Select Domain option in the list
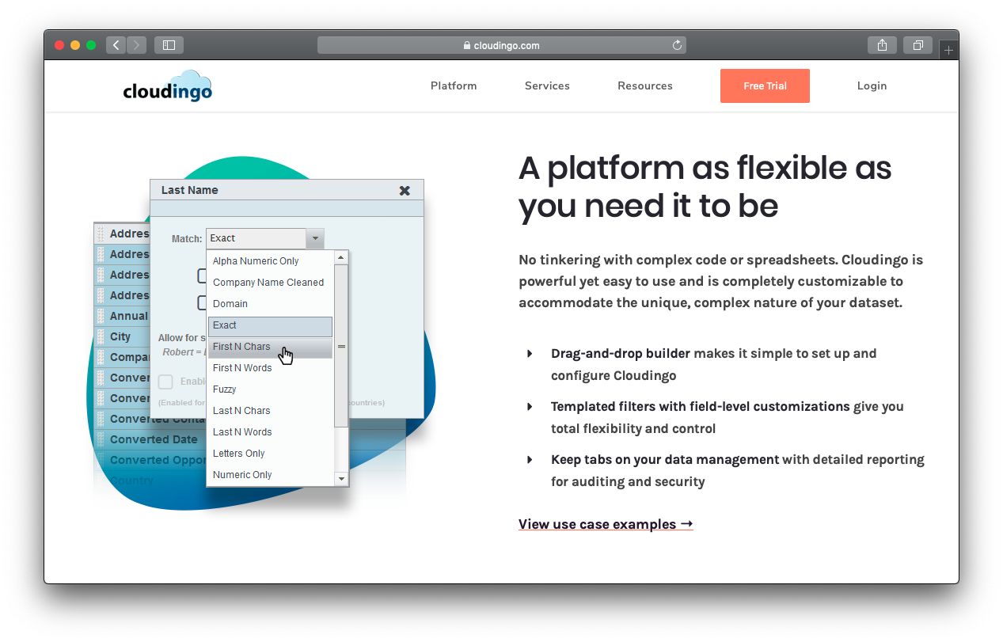Viewport: 1003px width, 642px height. pos(271,304)
